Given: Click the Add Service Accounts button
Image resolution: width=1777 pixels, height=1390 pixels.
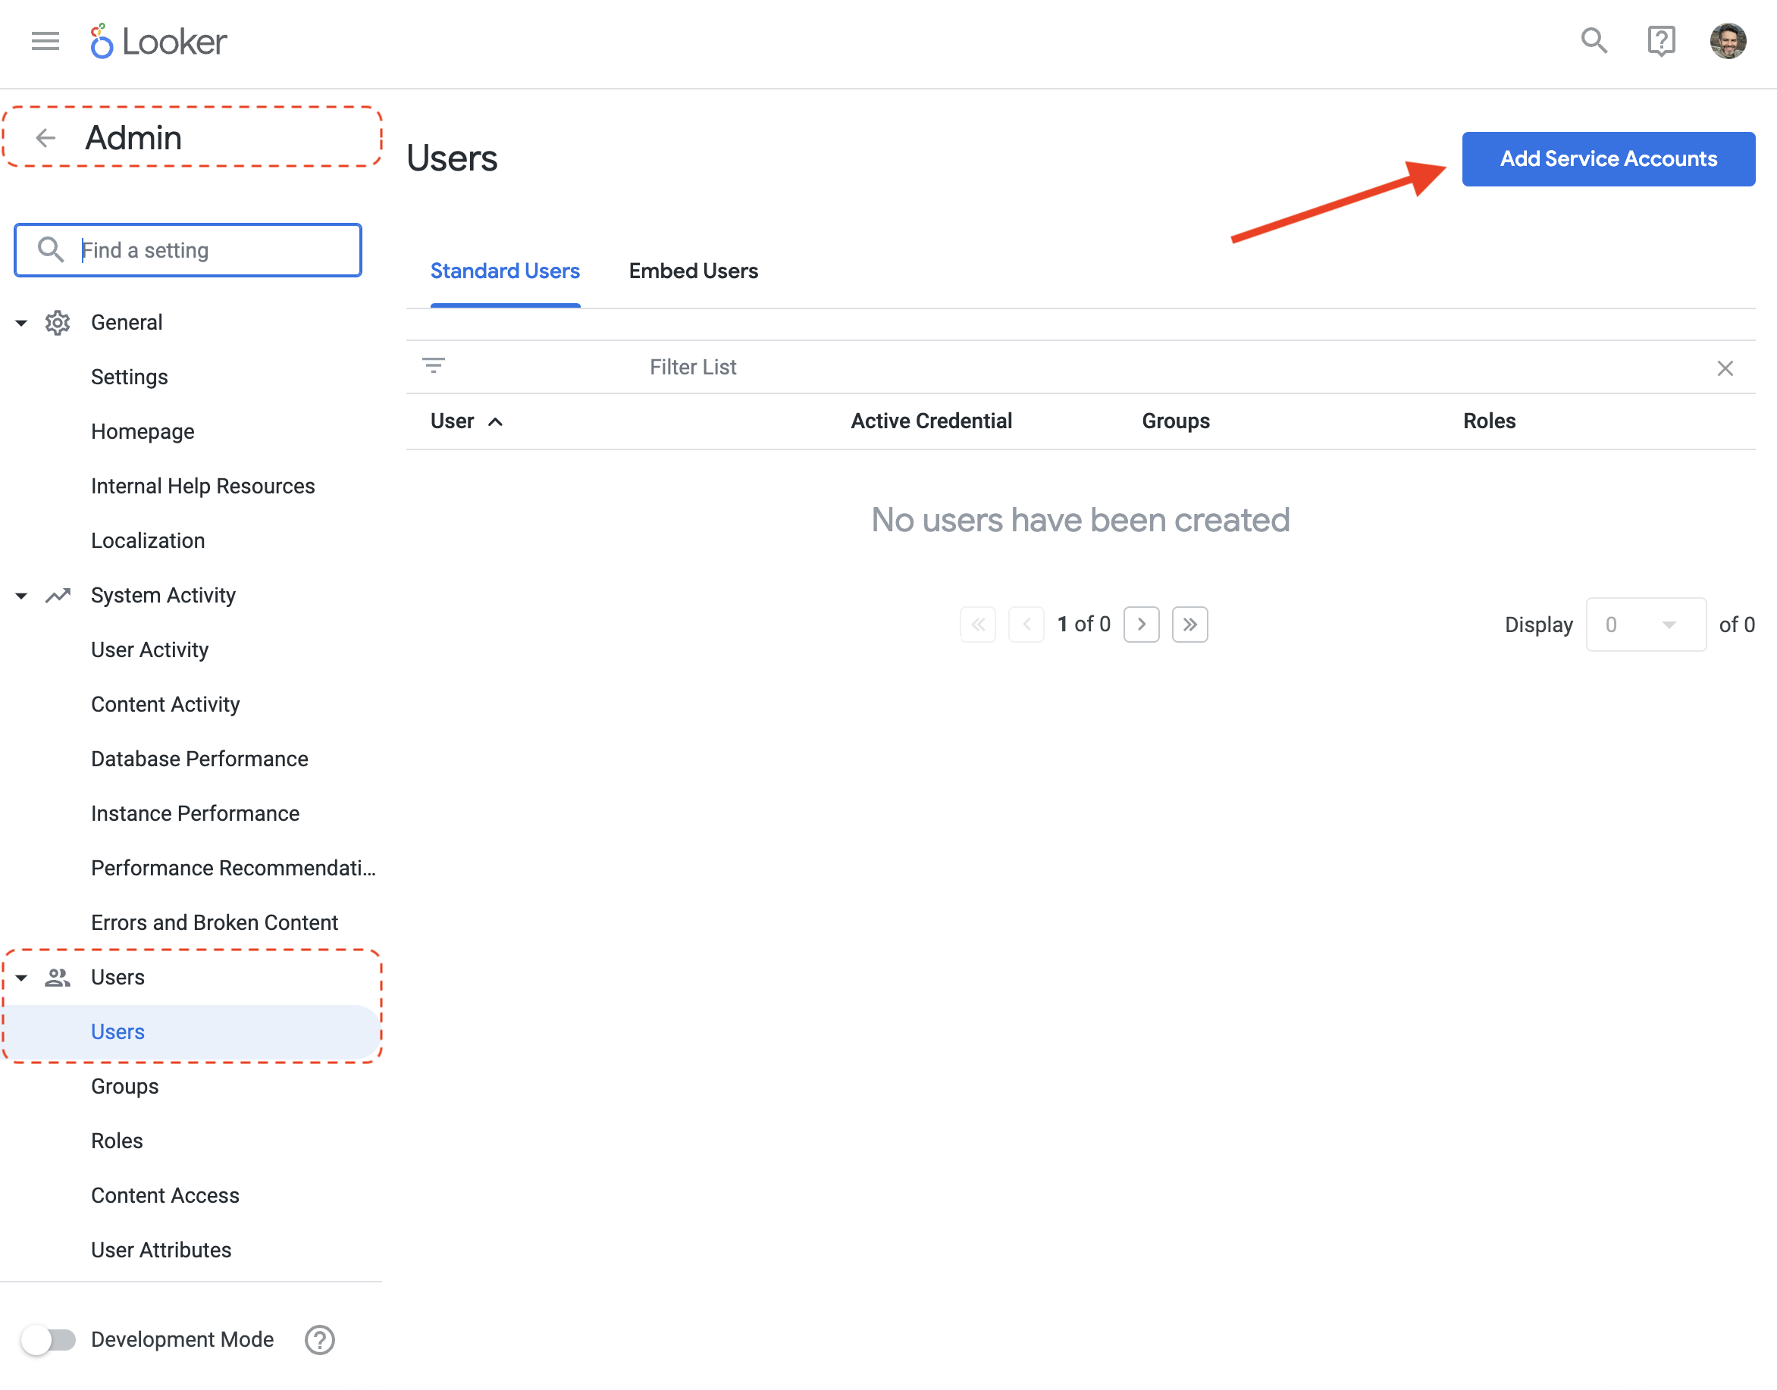Looking at the screenshot, I should 1608,158.
